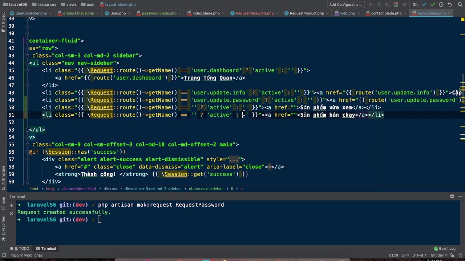465x261 pixels.
Task: Open the UTF-8 encoding selector
Action: (418, 255)
